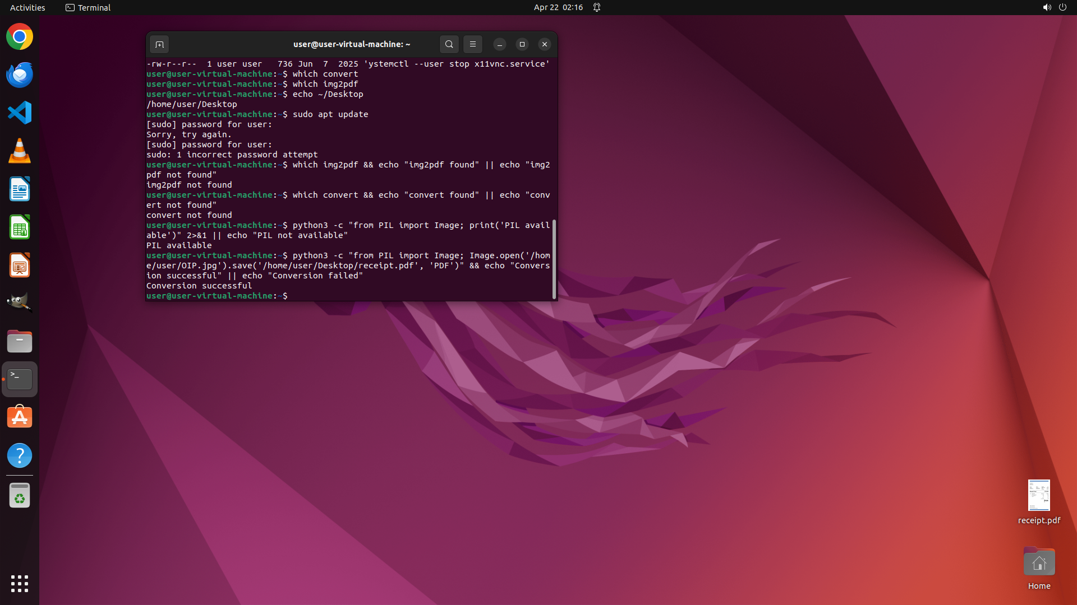Select receipt.pdf file on desktop

click(x=1039, y=496)
